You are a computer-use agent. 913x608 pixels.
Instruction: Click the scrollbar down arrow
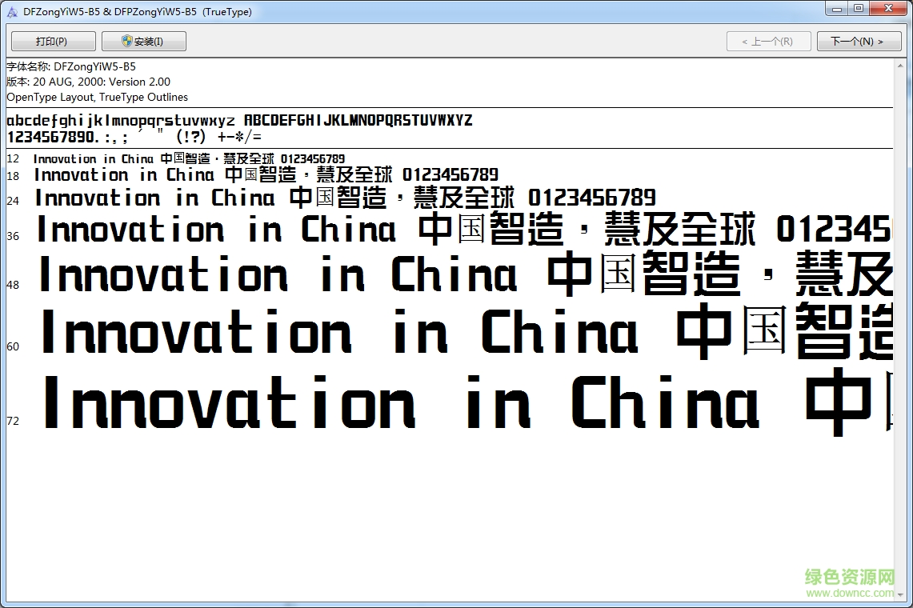pyautogui.click(x=901, y=595)
